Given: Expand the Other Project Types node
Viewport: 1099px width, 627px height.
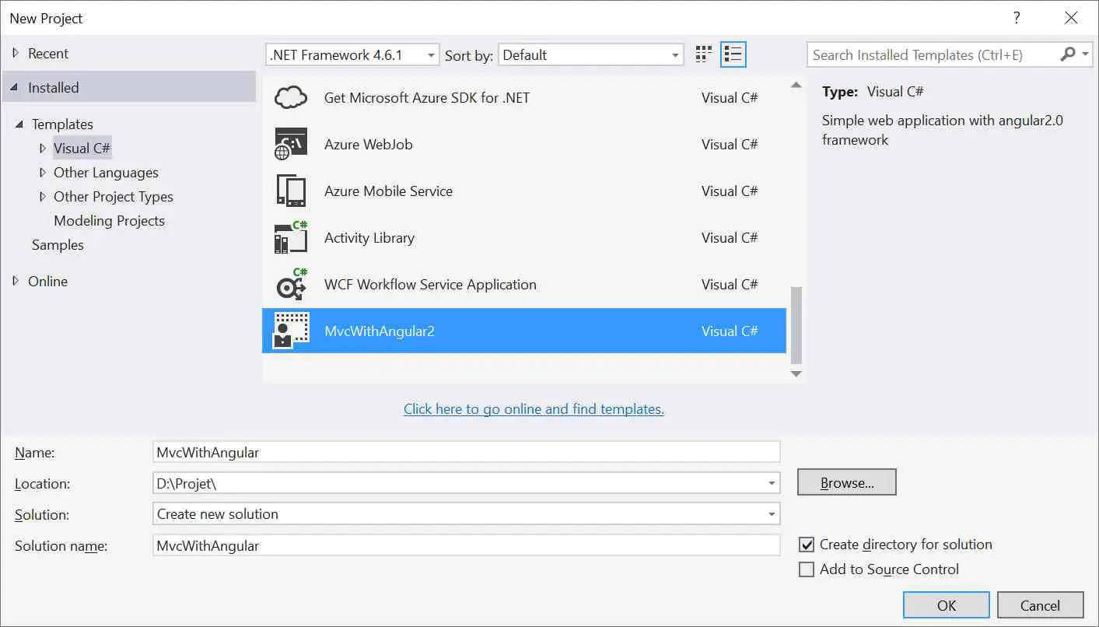Looking at the screenshot, I should (x=43, y=197).
